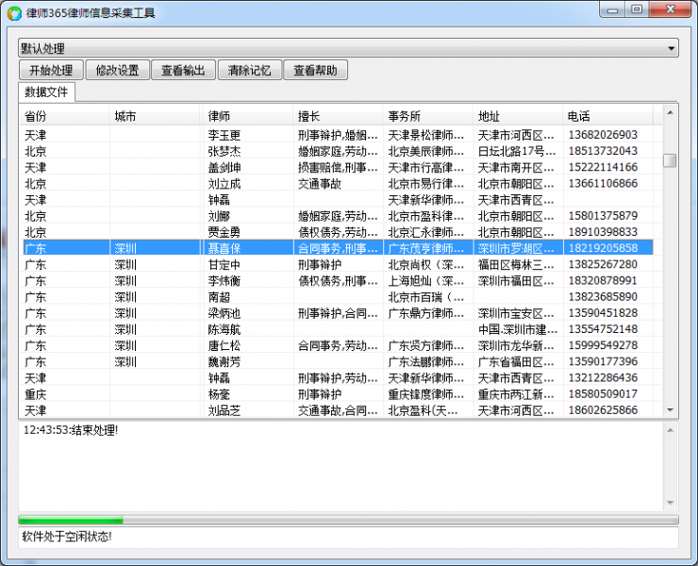Viewport: 698px width, 566px height.
Task: Click the 电话 column header
Action: click(607, 116)
